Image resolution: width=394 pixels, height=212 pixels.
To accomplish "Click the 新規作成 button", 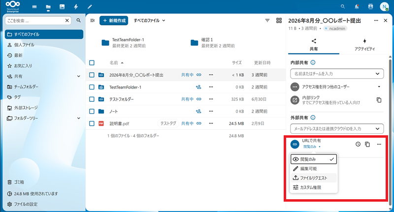I will (114, 21).
